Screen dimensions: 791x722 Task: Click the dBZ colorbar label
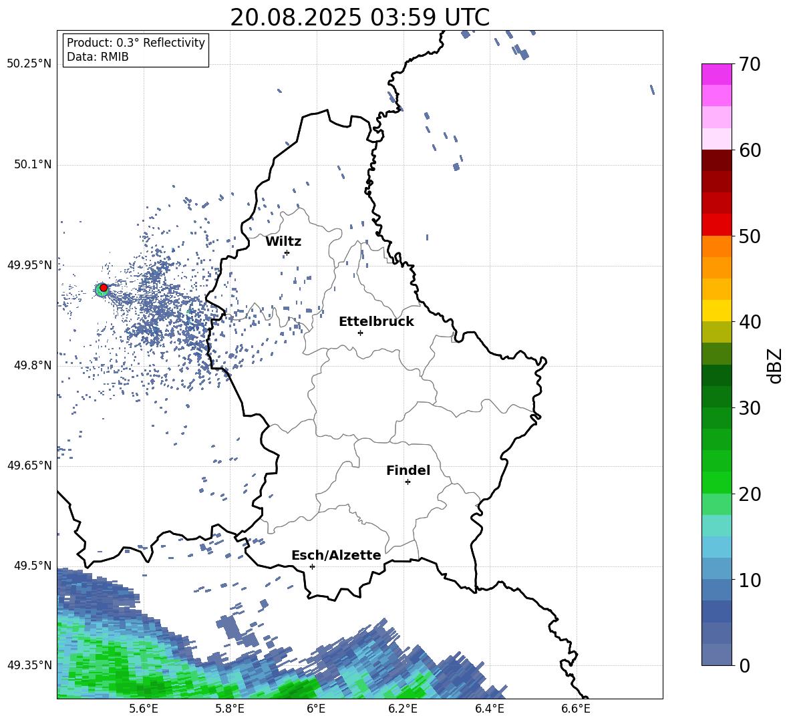(776, 365)
